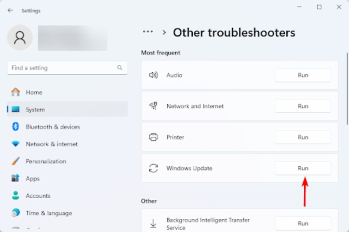Click the Time & language globe icon
349x232 pixels.
[x=16, y=213]
